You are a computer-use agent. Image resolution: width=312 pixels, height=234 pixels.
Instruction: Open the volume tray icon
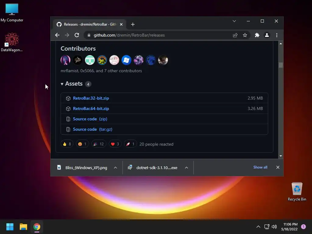(x=274, y=227)
